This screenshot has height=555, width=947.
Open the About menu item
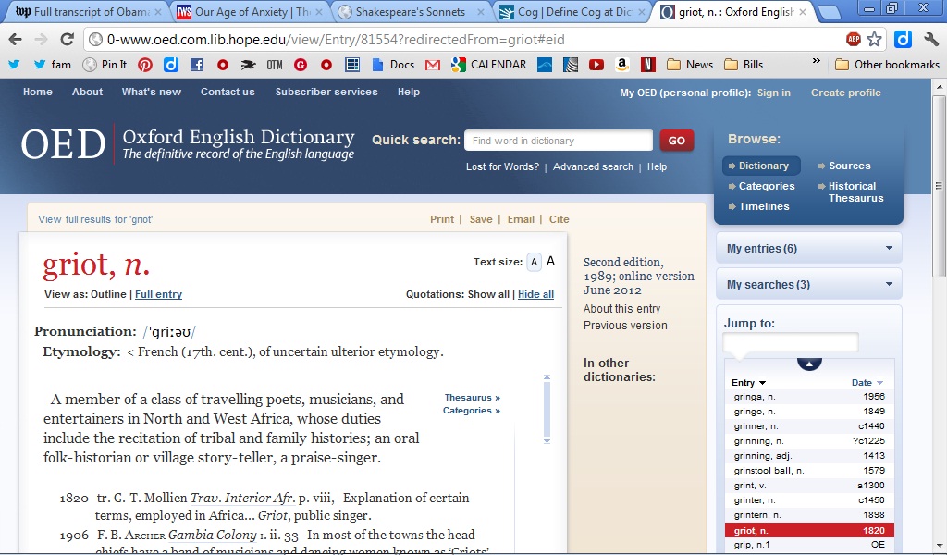pos(87,92)
